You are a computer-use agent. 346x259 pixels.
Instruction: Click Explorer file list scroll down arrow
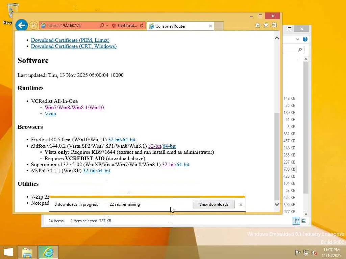pyautogui.click(x=306, y=214)
